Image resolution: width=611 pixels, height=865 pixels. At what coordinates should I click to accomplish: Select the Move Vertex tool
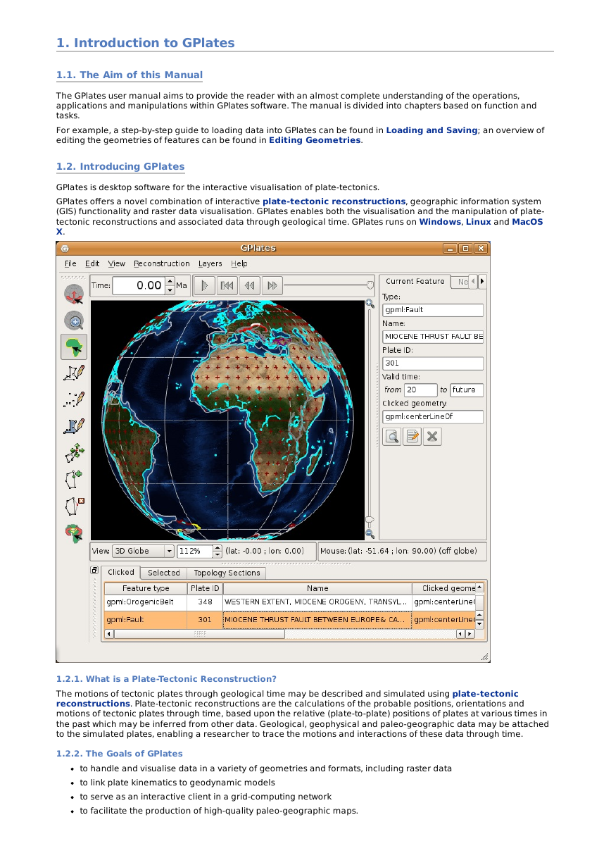pos(74,453)
